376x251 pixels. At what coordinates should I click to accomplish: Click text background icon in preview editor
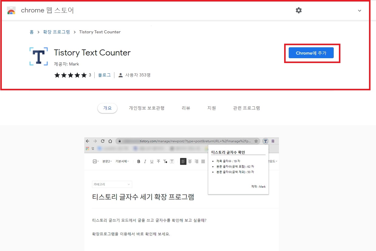pyautogui.click(x=172, y=162)
